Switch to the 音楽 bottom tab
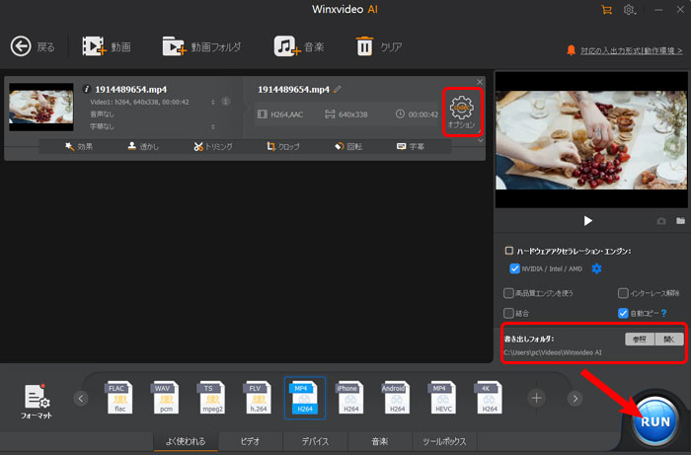The image size is (691, 455). tap(380, 441)
